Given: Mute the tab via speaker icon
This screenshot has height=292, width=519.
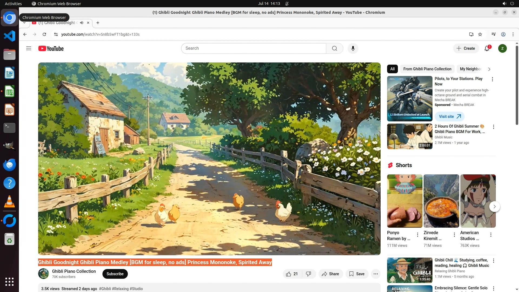Looking at the screenshot, I should tap(82, 23).
